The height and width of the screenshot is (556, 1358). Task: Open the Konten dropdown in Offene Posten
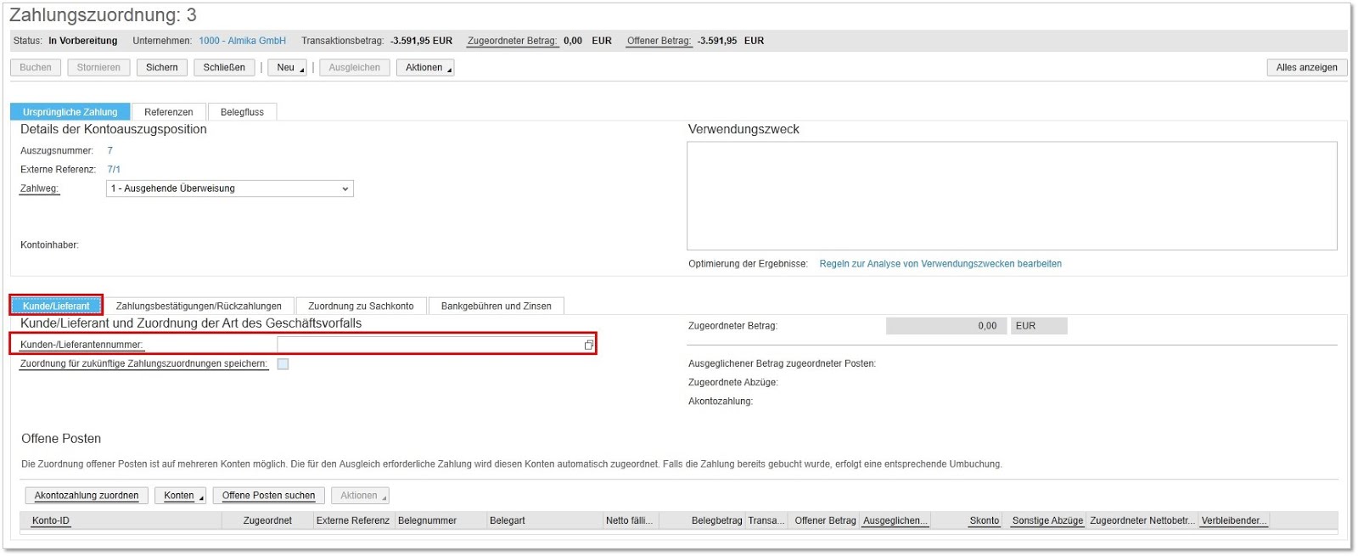point(180,496)
